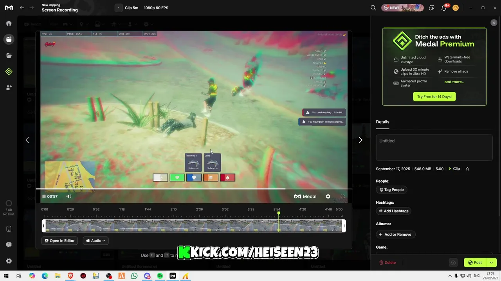Click the timeline playhead marker near 3:54
This screenshot has width=501, height=281.
click(x=279, y=213)
